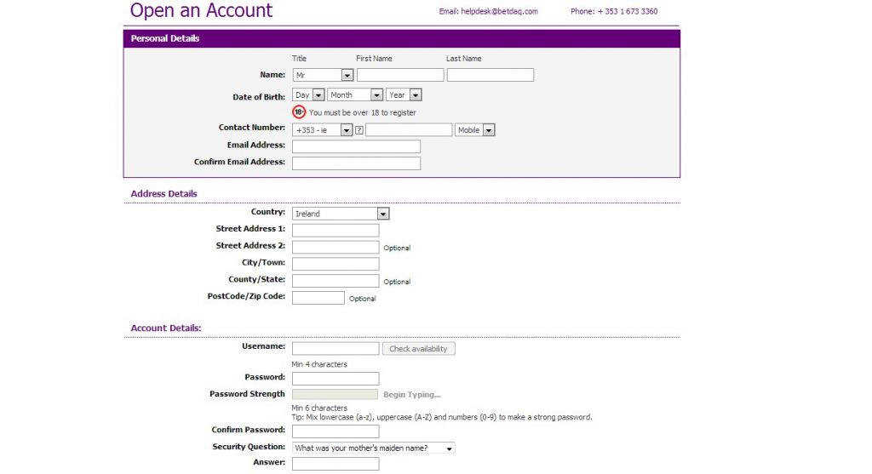The image size is (872, 474).
Task: Click the First Name input field
Action: [x=400, y=75]
